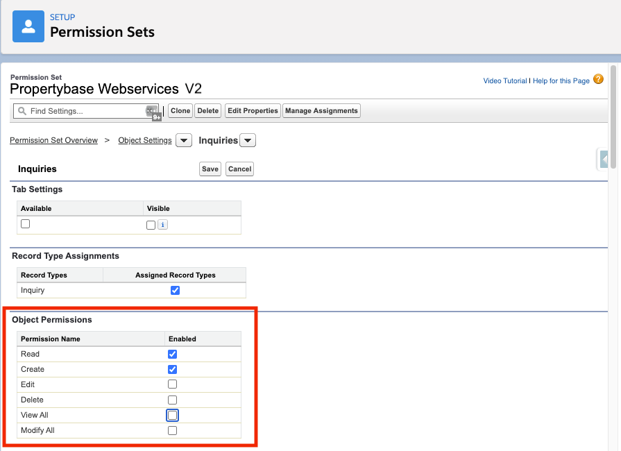Save the Inquiries permission changes
The height and width of the screenshot is (451, 621).
210,169
